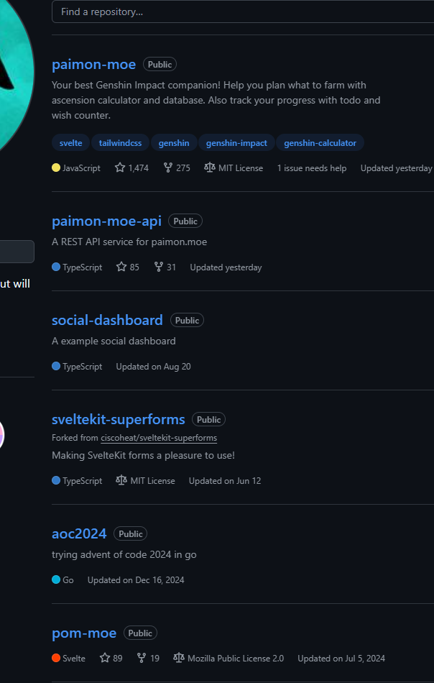Viewport: 434px width, 683px height.
Task: Select the genshin-calculator topic tag
Action: (x=320, y=143)
